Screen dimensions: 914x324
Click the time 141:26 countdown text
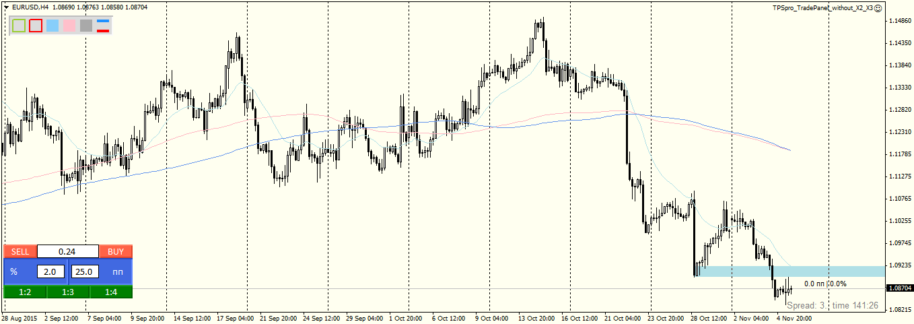point(855,305)
